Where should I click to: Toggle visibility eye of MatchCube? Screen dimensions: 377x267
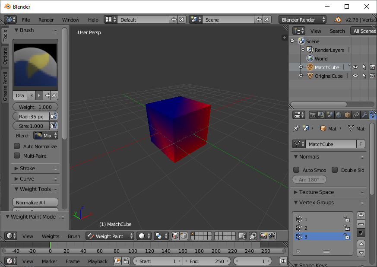tap(355, 67)
